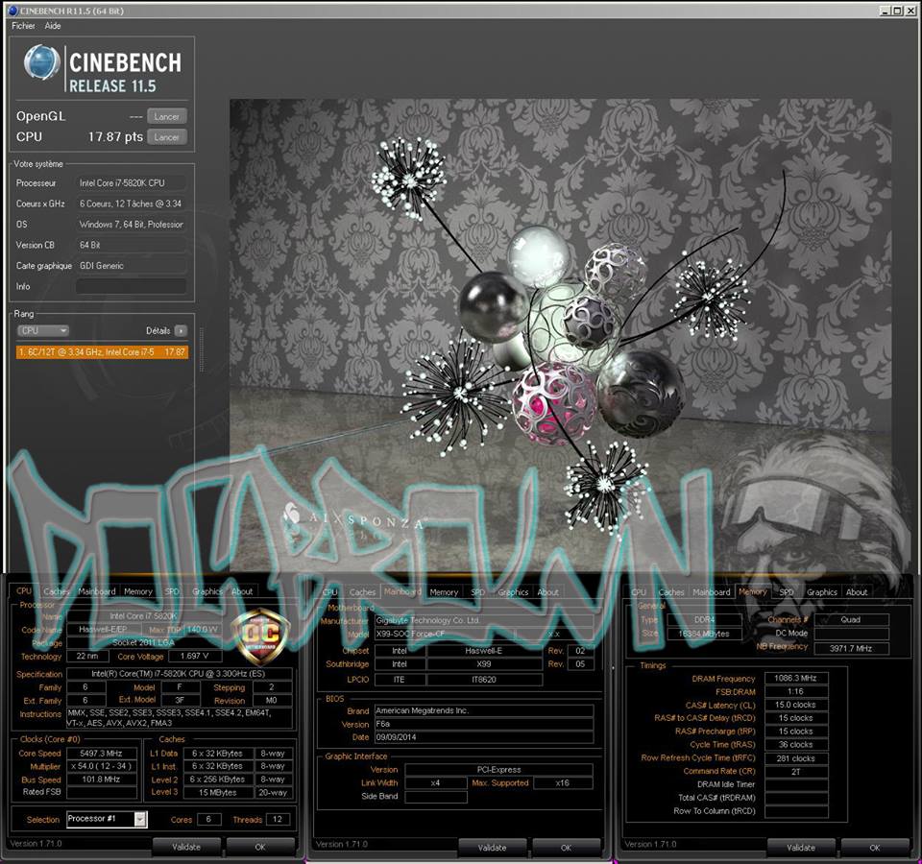Click the Command Rate value "2T"
The height and width of the screenshot is (864, 922).
(x=795, y=772)
